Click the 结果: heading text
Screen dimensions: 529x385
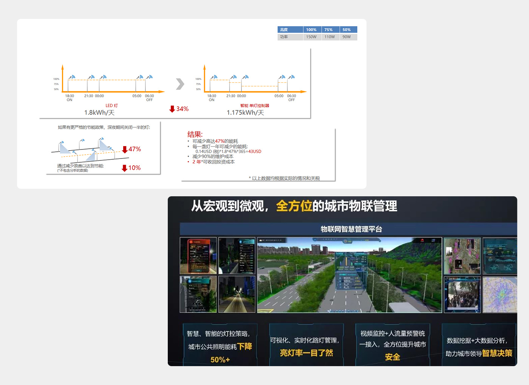(x=195, y=134)
